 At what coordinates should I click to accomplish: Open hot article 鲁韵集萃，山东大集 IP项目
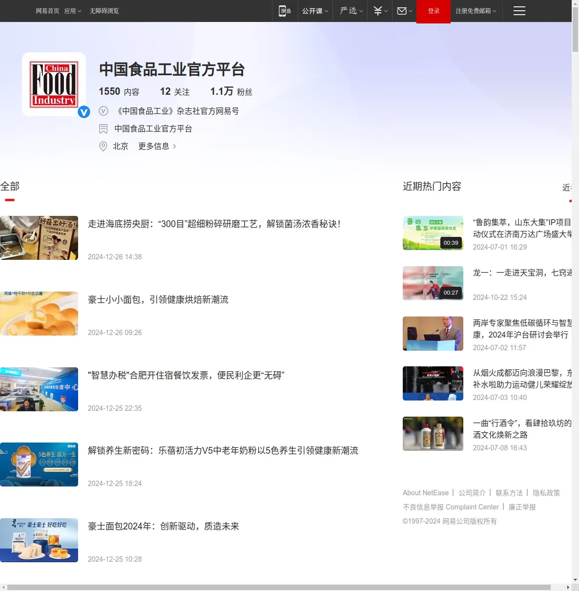[522, 228]
